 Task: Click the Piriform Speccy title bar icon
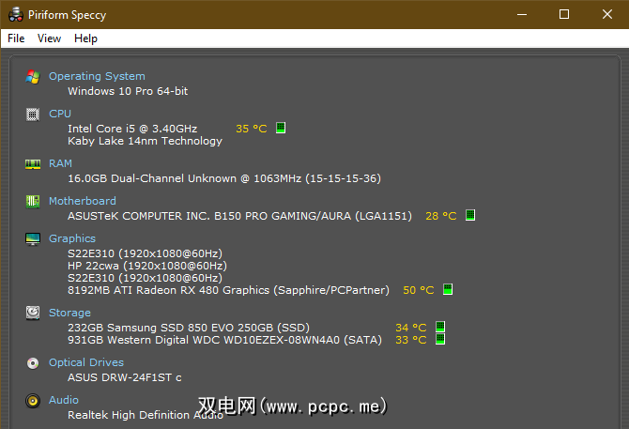point(16,14)
